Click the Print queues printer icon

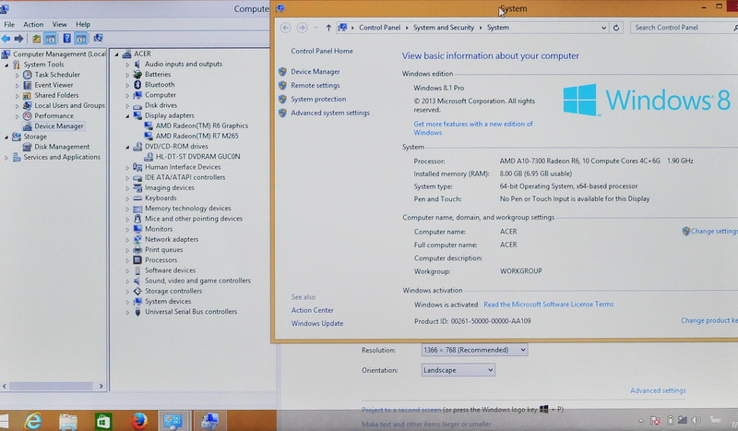[x=137, y=250]
